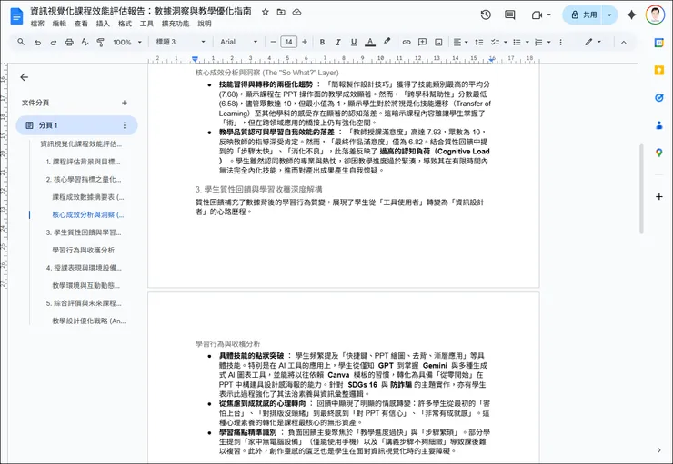Open the 編輯 menu
Viewport: 673px width, 464px height.
[59, 24]
